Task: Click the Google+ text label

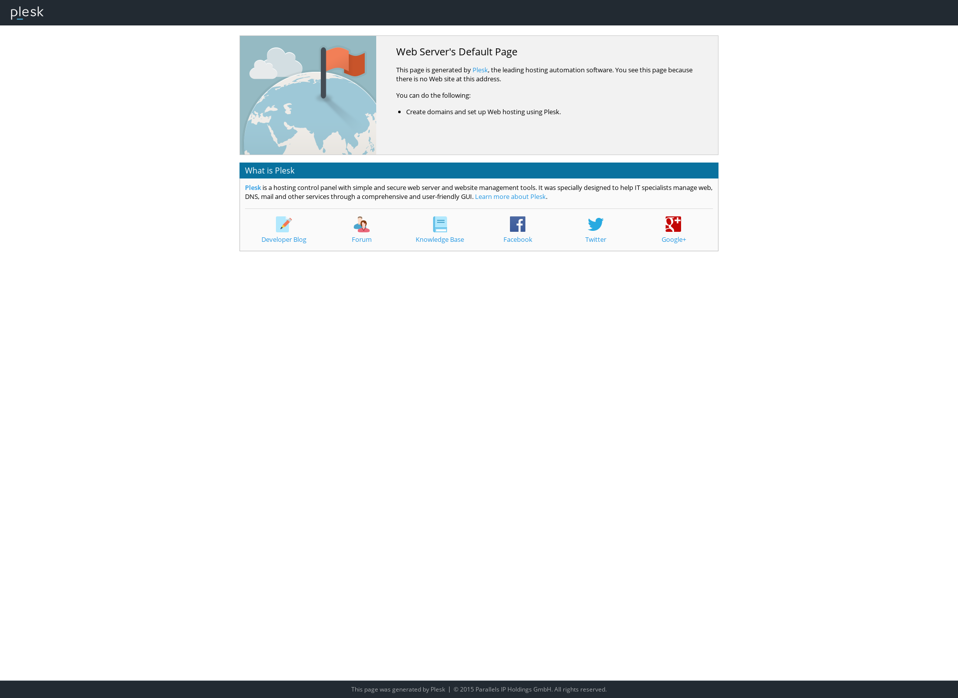Action: pos(673,239)
